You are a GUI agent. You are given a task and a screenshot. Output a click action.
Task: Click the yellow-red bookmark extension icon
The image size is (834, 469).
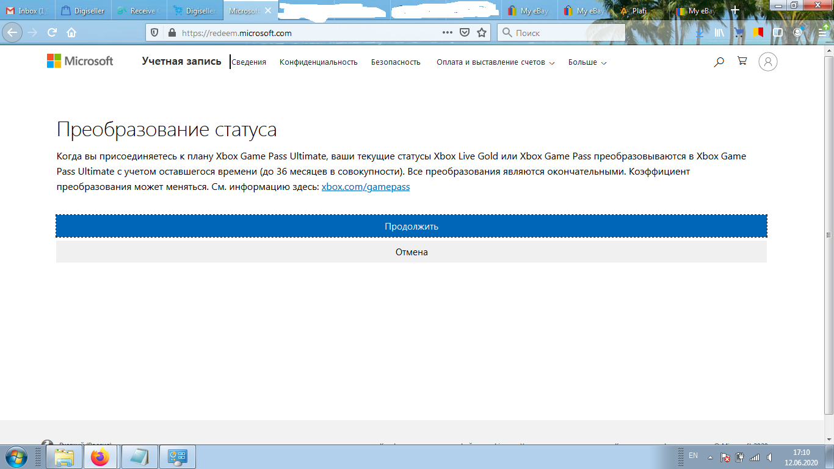[758, 33]
